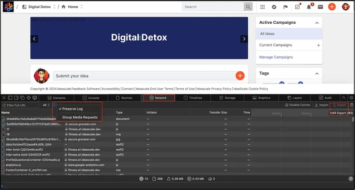Screen dimensions: 355x190
Task: Click the orange plus beside Submit your idea
Action: pyautogui.click(x=240, y=75)
